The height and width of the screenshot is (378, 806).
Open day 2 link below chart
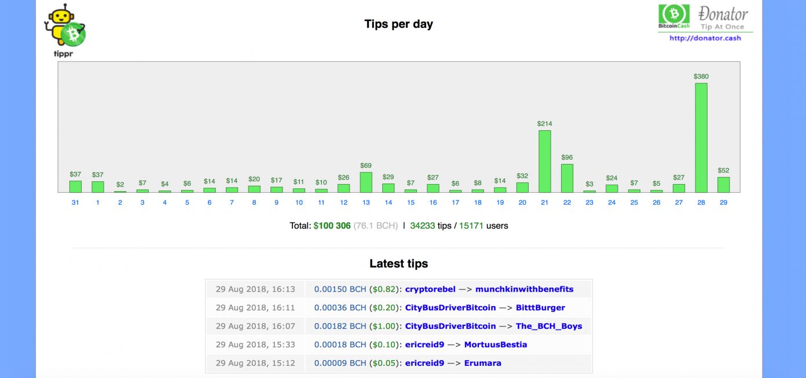pos(120,203)
